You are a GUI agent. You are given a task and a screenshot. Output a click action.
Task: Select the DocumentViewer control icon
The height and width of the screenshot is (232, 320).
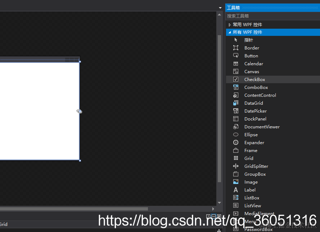[x=236, y=127]
